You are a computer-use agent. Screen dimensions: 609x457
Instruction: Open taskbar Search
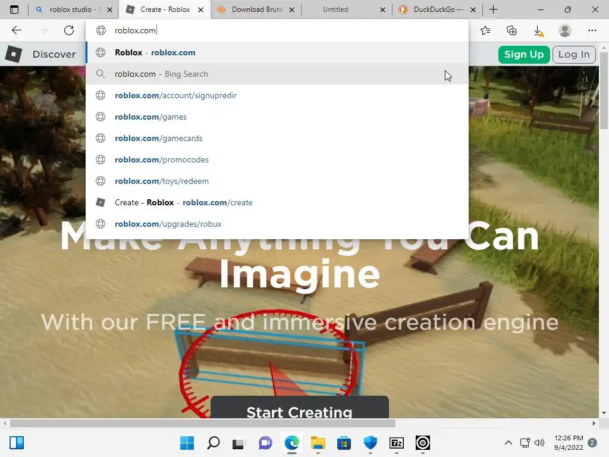click(214, 443)
